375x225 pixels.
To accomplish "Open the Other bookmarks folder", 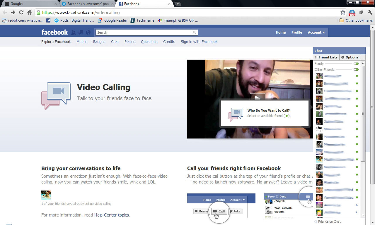I will [x=356, y=20].
